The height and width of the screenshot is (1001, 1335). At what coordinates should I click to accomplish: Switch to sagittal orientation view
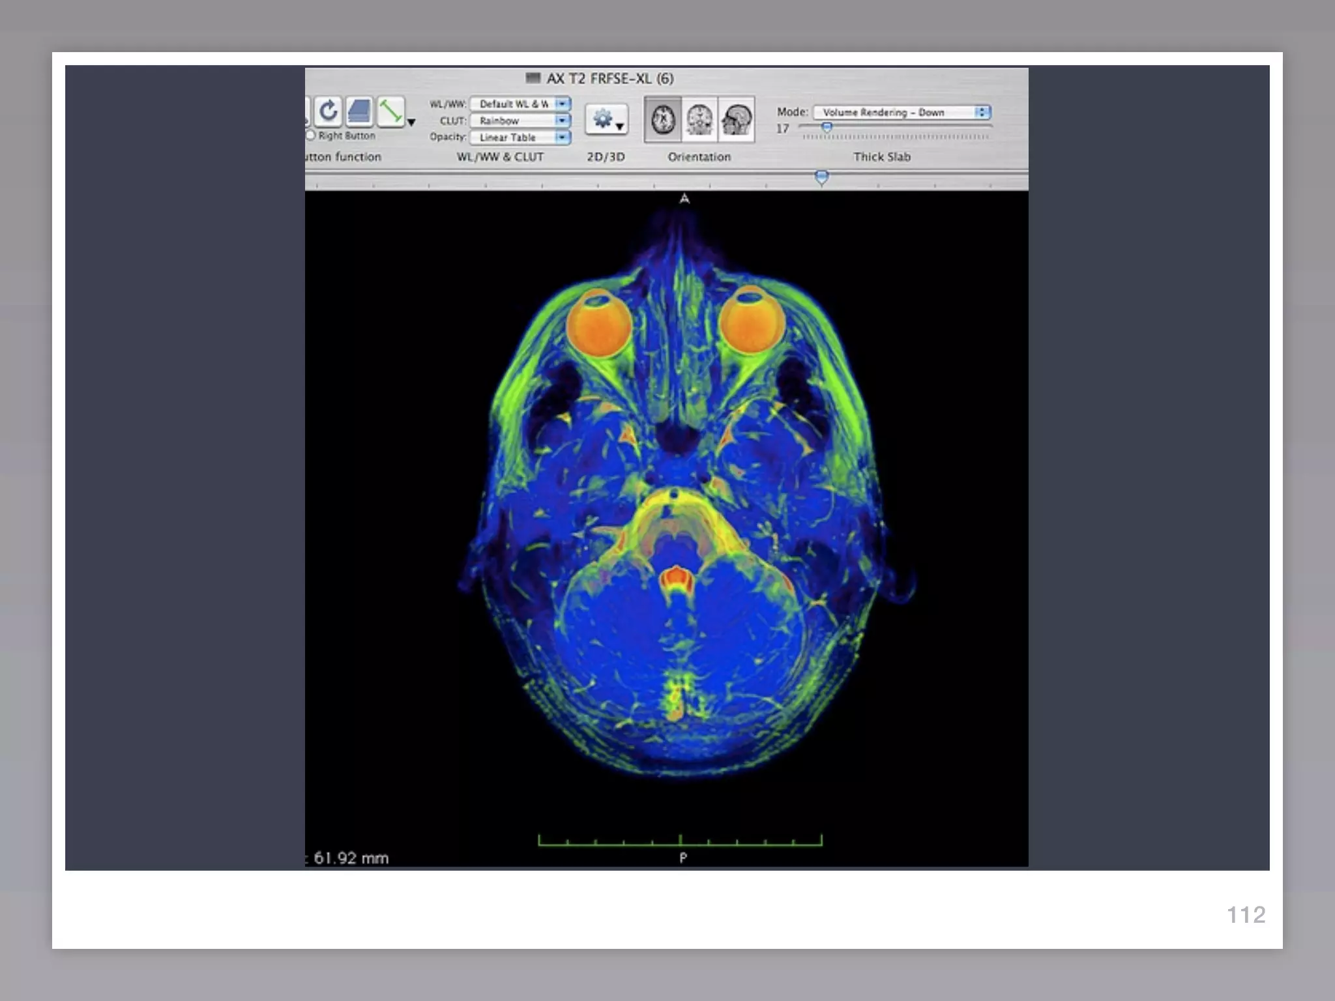click(x=737, y=120)
